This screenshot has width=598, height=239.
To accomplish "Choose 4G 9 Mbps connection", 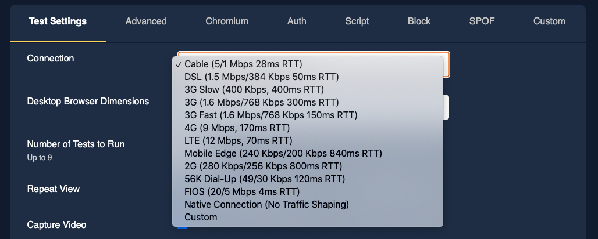I will tap(237, 128).
